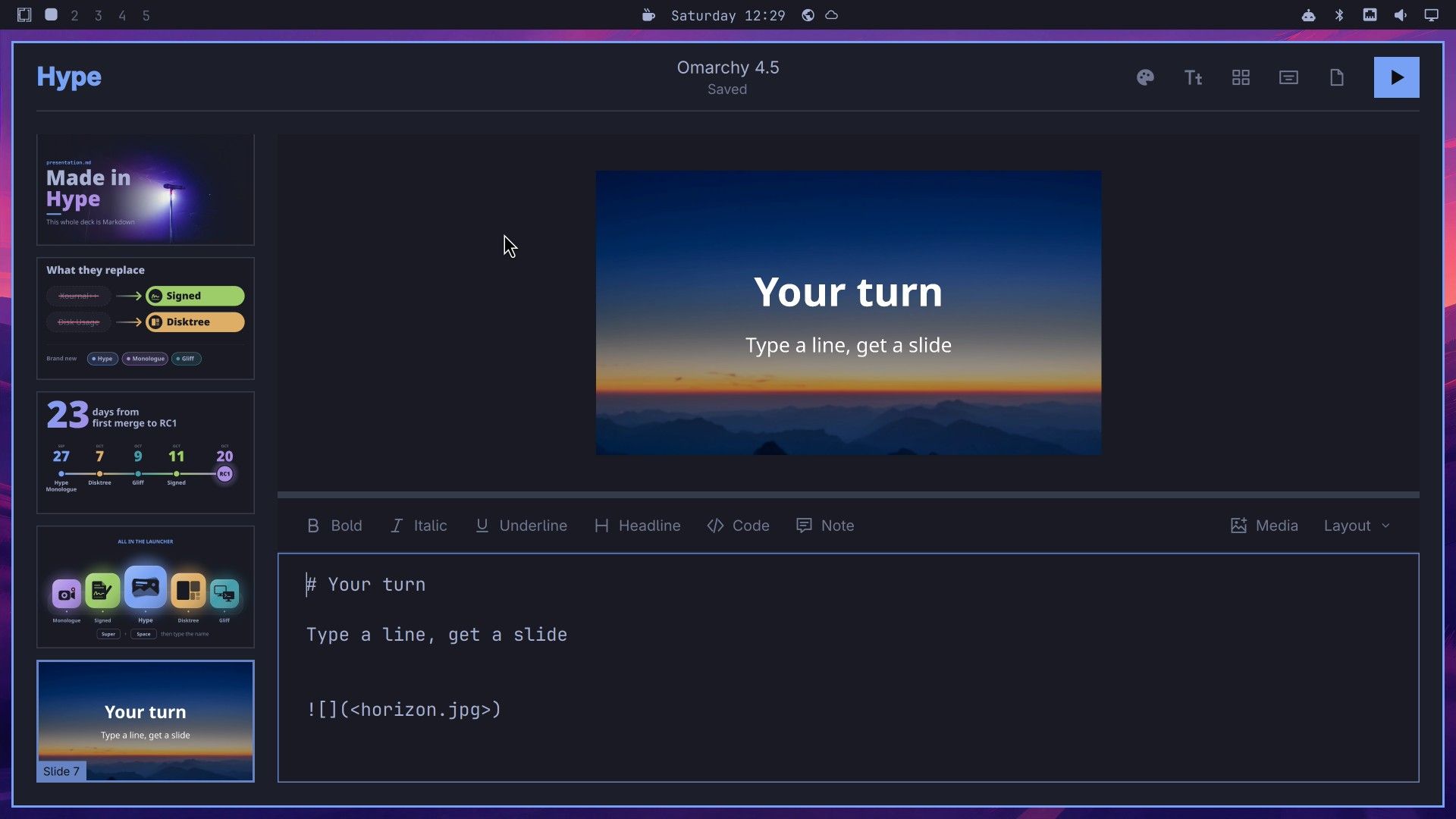Switch to workspace 2 in top bar

click(x=74, y=15)
